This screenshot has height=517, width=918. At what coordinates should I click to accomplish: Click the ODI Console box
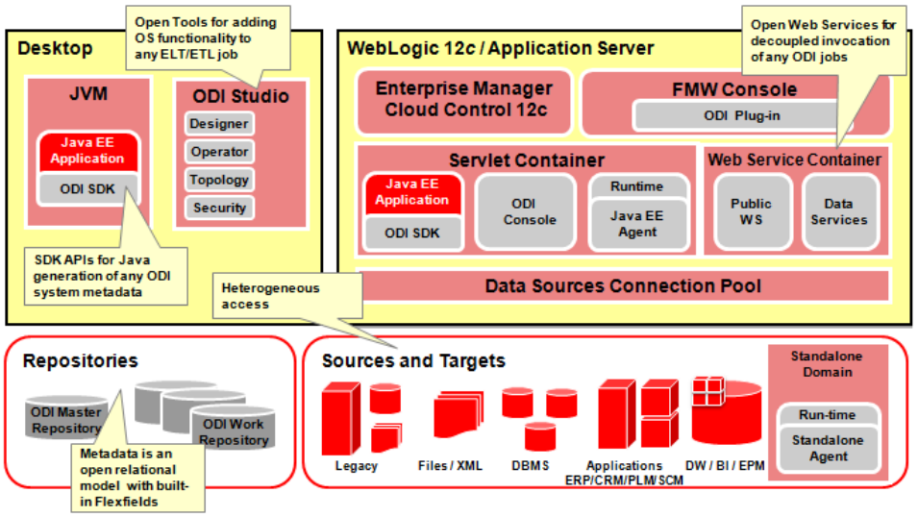525,211
